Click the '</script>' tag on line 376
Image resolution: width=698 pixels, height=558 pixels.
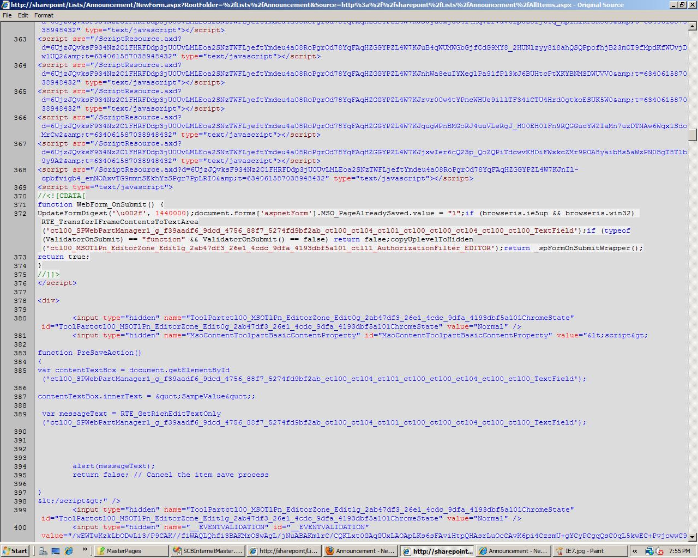[57, 283]
